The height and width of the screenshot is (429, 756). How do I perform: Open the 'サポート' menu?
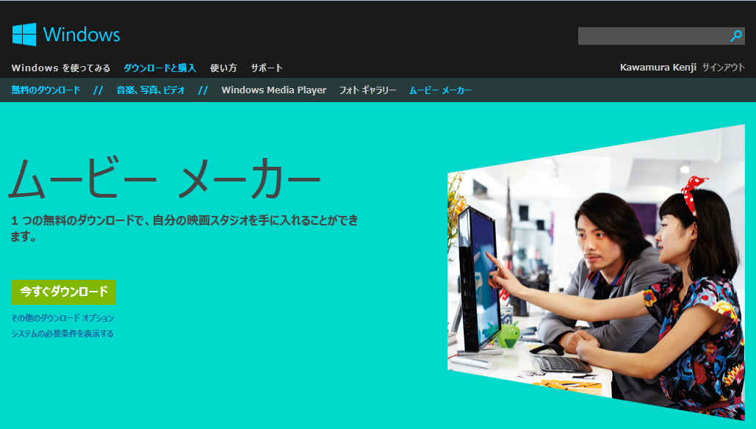267,68
